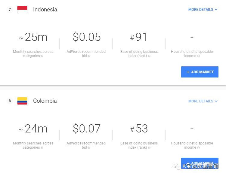Click rank badge number 8
The image size is (226, 176).
point(10,101)
